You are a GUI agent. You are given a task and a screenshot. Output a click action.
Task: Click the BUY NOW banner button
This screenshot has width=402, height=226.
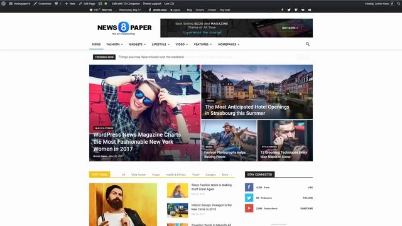(x=290, y=28)
